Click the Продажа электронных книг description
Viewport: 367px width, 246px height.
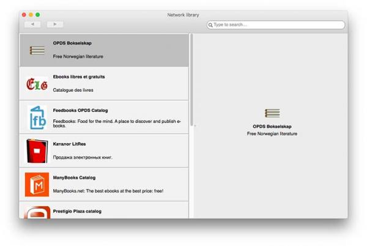(83, 157)
